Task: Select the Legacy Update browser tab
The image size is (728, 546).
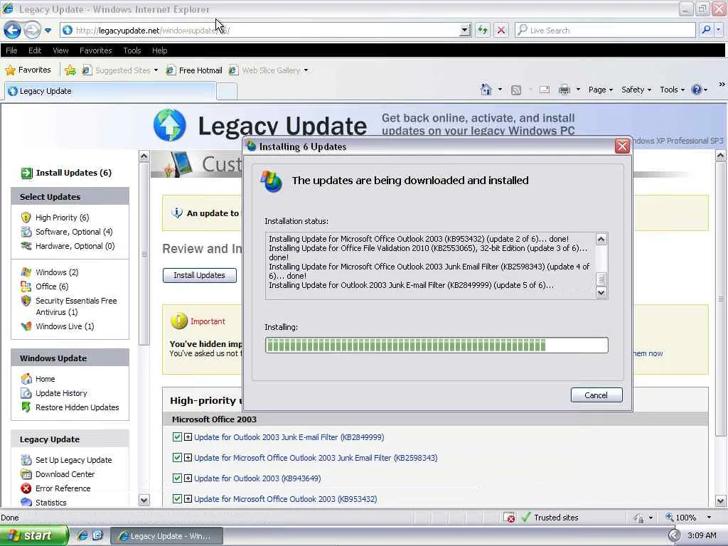Action: [x=110, y=91]
